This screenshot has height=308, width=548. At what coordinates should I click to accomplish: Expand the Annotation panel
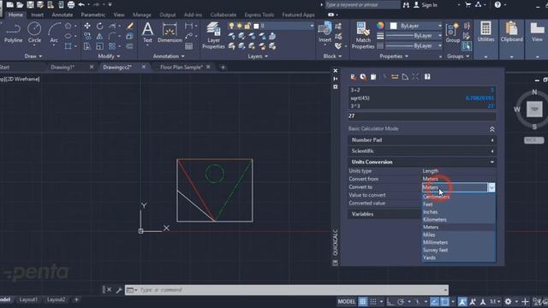tap(169, 56)
